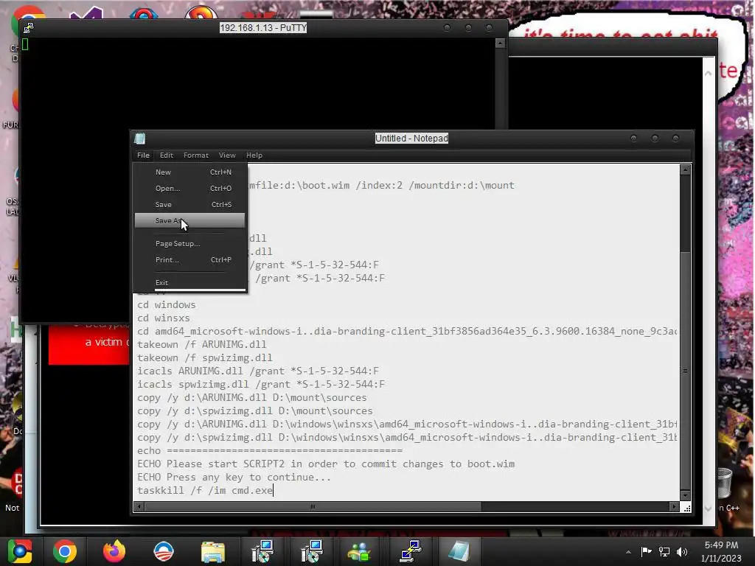
Task: Open File Explorer from the taskbar
Action: [x=213, y=551]
